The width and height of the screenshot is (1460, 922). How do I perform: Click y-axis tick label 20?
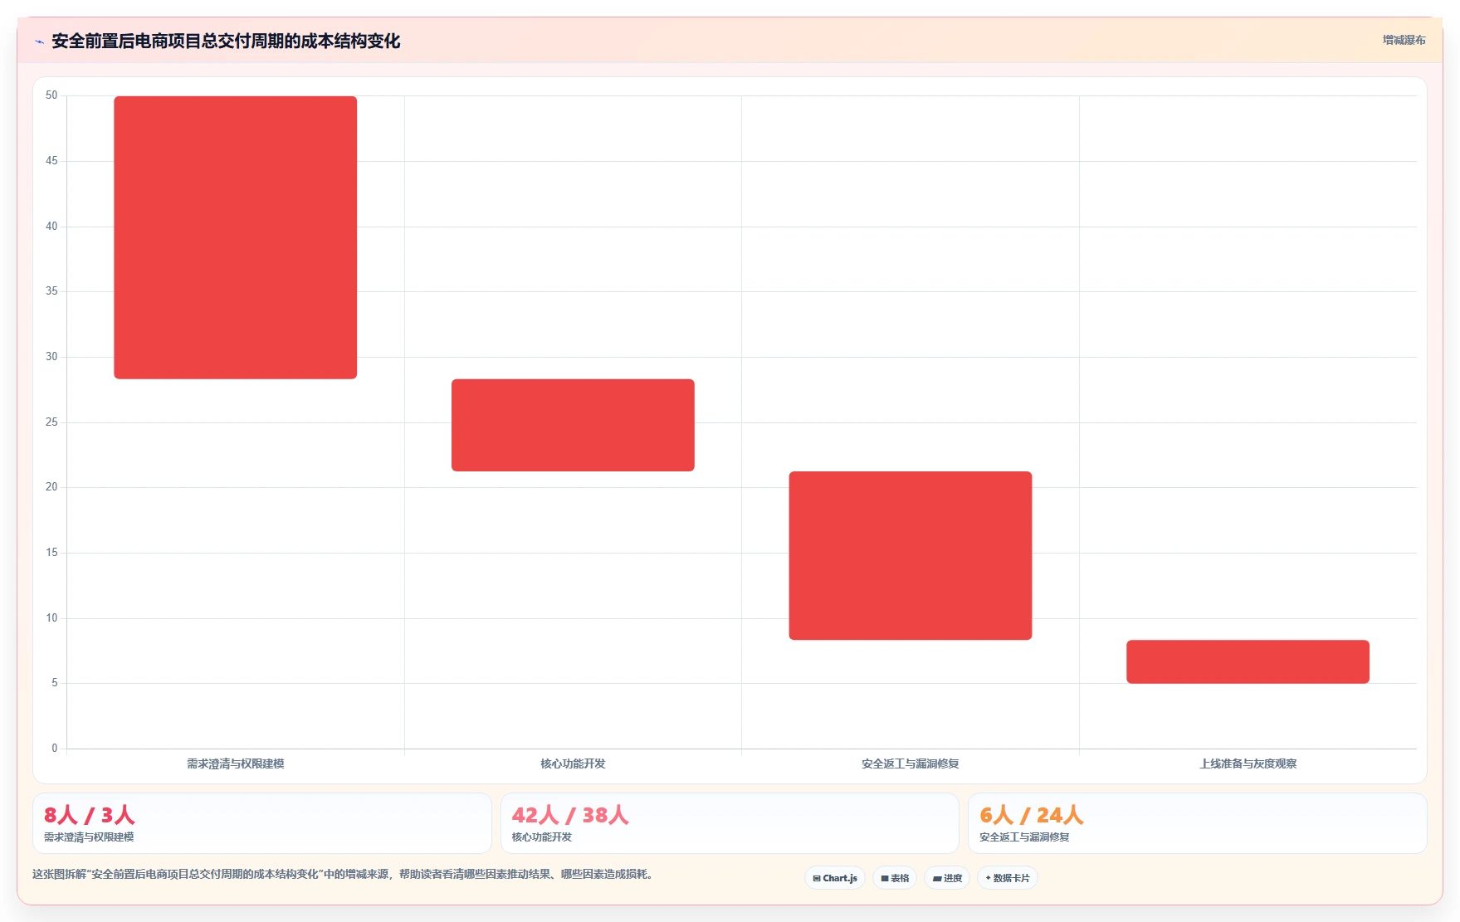51,487
